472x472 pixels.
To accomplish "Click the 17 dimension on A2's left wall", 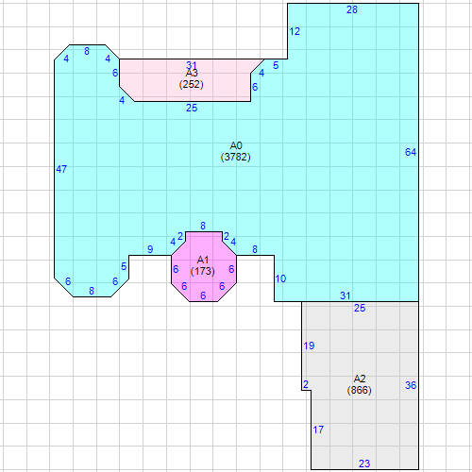I will [318, 430].
